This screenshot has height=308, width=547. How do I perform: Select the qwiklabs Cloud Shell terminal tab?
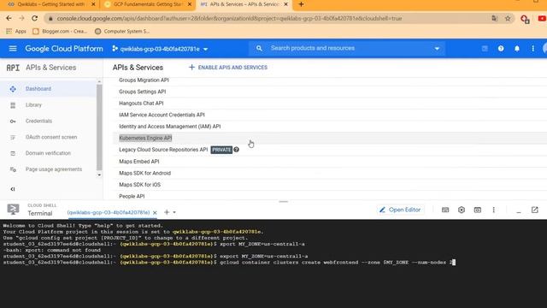point(109,212)
